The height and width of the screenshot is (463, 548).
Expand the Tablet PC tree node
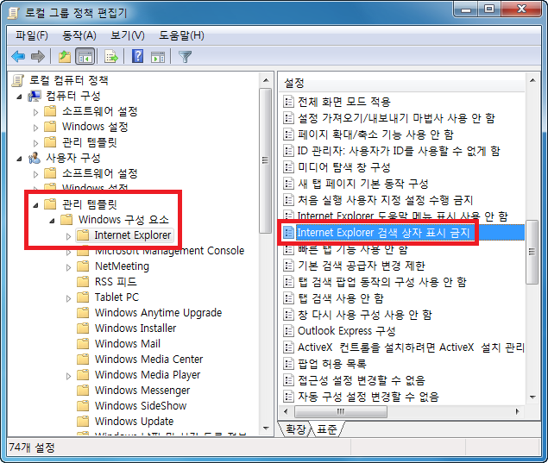[x=68, y=298]
